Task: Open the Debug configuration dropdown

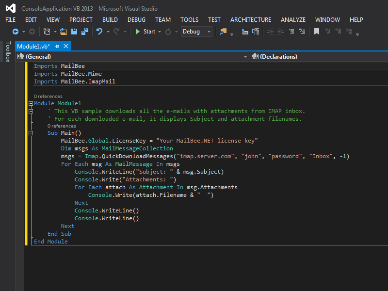Action: tap(196, 32)
